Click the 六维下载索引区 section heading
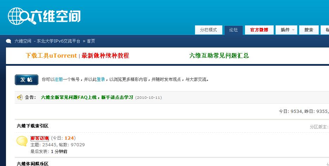The image size is (329, 166). pyautogui.click(x=32, y=126)
